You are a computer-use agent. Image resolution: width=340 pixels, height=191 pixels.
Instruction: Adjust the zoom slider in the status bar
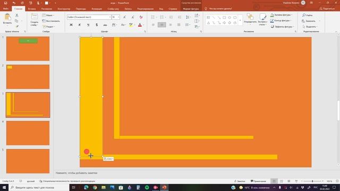click(312, 181)
